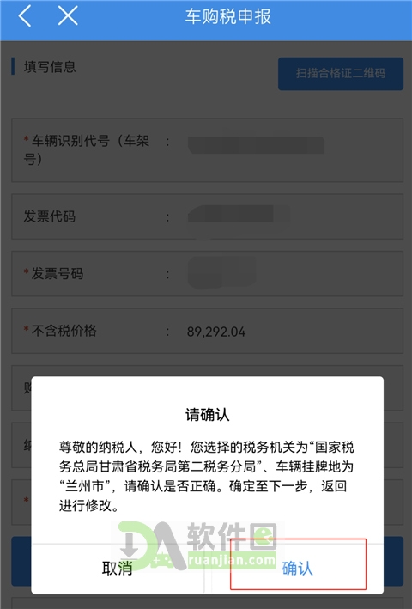Click the 车购税申报 page title

(227, 16)
